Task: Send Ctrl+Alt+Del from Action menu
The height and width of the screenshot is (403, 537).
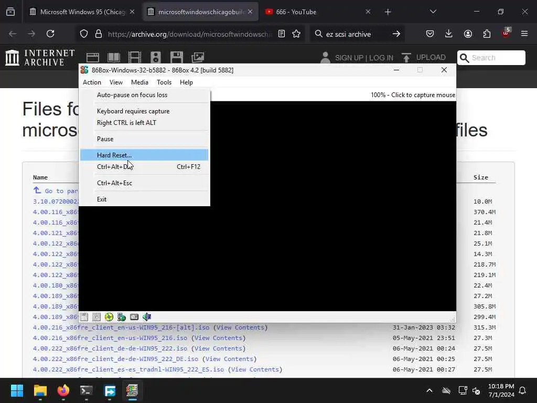Action: tap(145, 167)
